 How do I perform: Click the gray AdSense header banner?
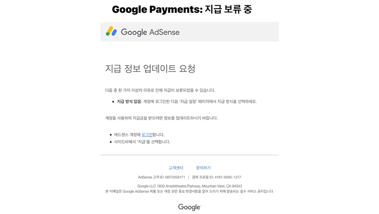pos(189,32)
